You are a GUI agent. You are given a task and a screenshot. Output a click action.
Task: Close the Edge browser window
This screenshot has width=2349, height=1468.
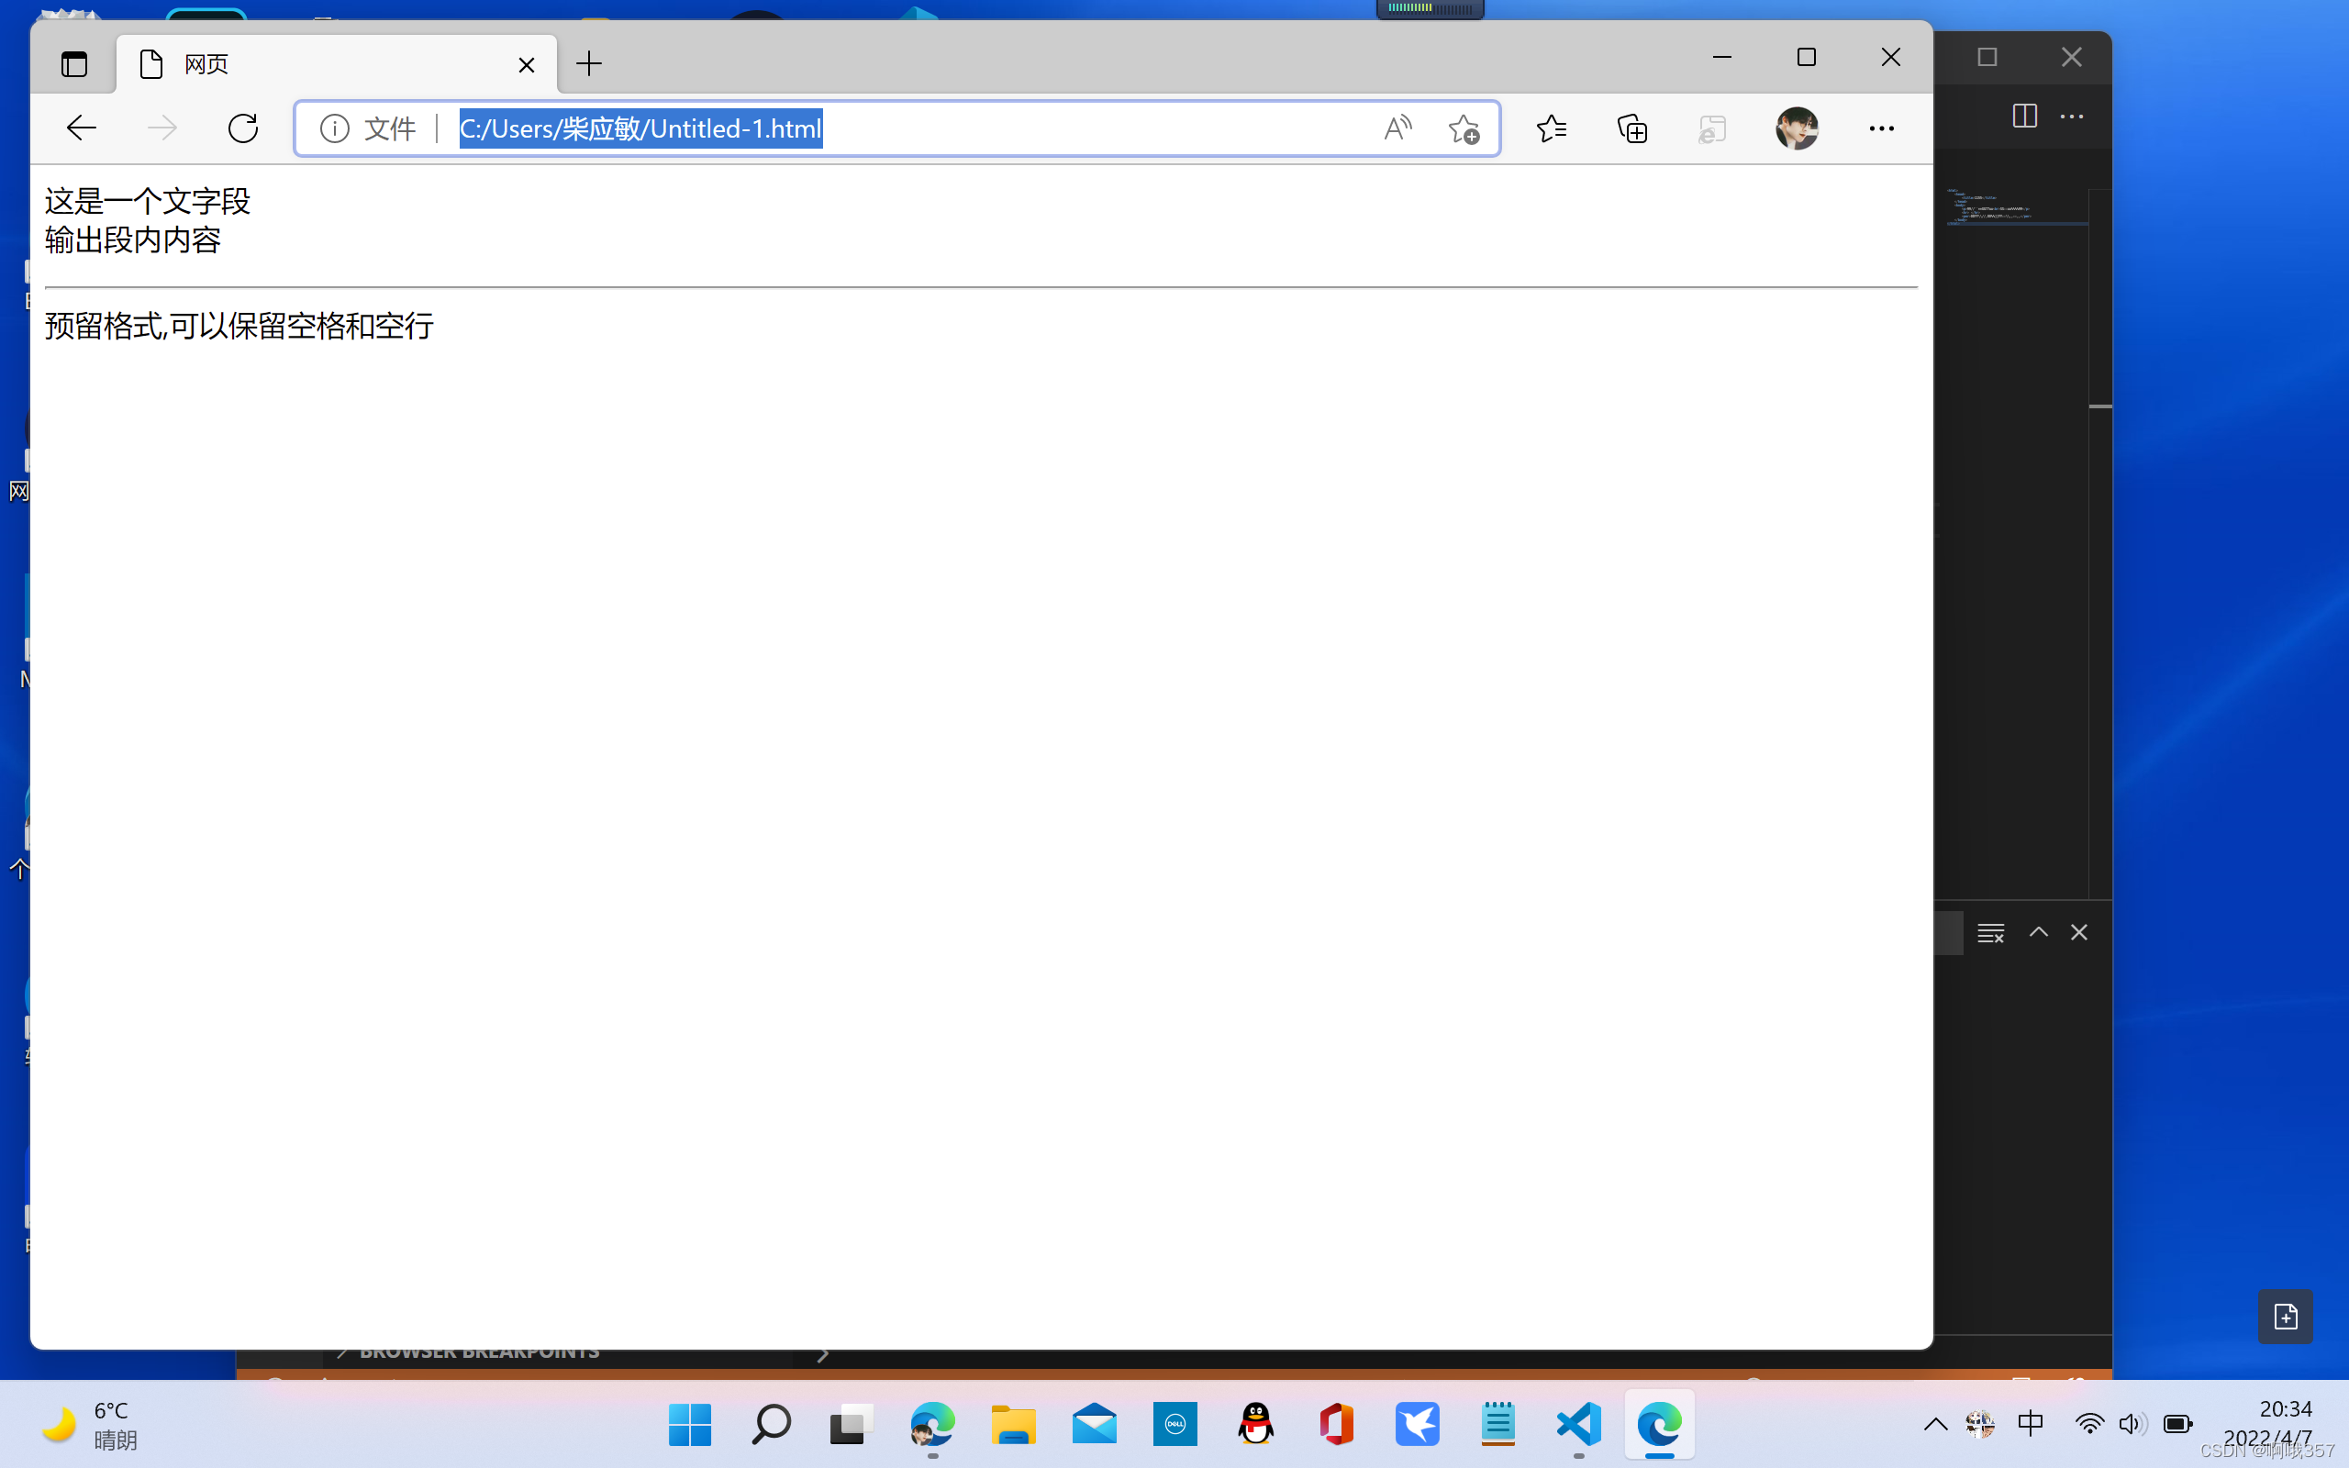[x=1891, y=57]
